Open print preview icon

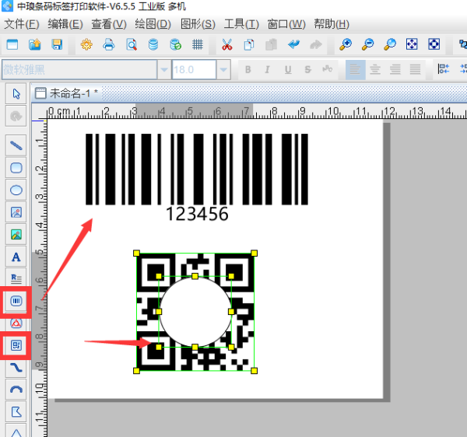click(x=132, y=44)
